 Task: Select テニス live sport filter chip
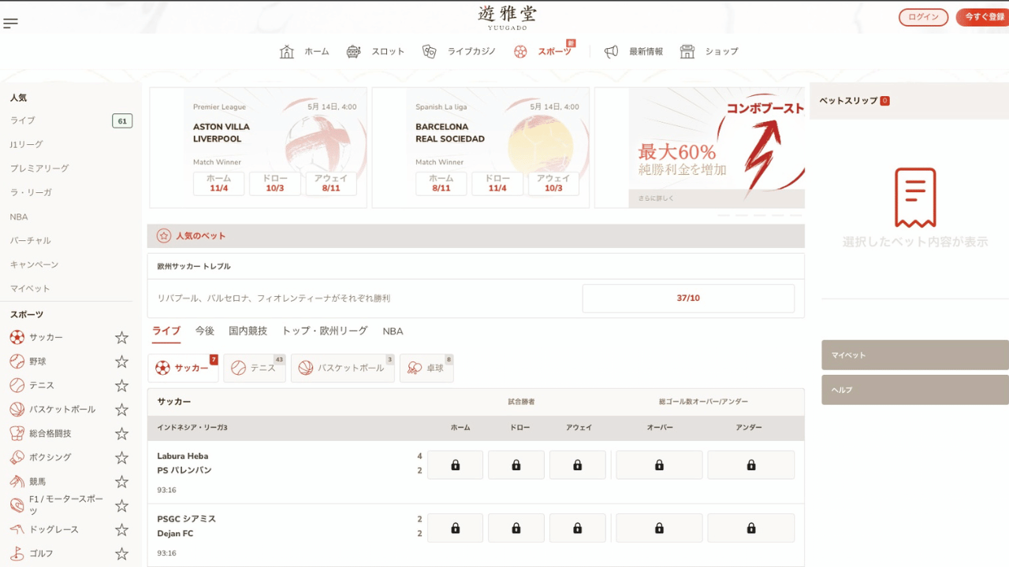tap(255, 368)
